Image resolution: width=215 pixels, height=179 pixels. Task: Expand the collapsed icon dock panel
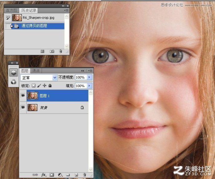pos(12,63)
